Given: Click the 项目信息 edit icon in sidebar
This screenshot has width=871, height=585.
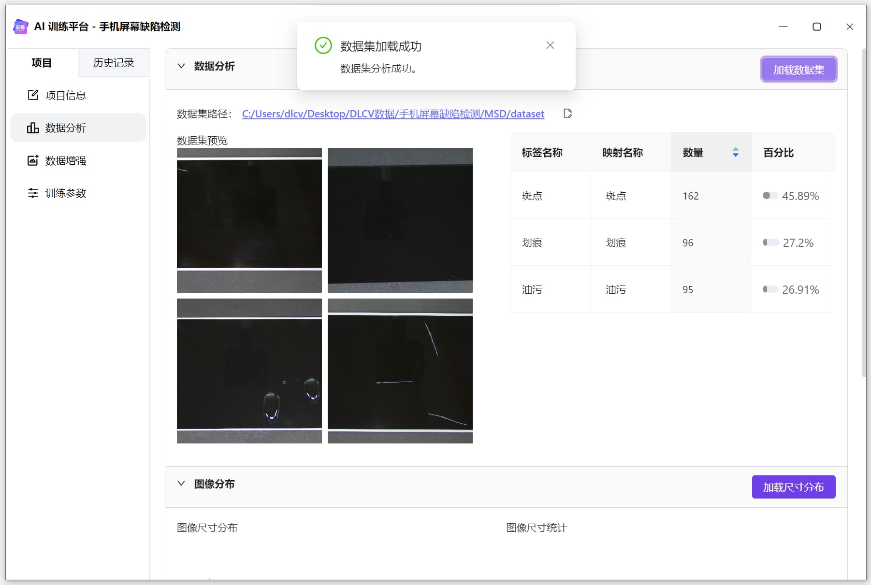Looking at the screenshot, I should 33,95.
